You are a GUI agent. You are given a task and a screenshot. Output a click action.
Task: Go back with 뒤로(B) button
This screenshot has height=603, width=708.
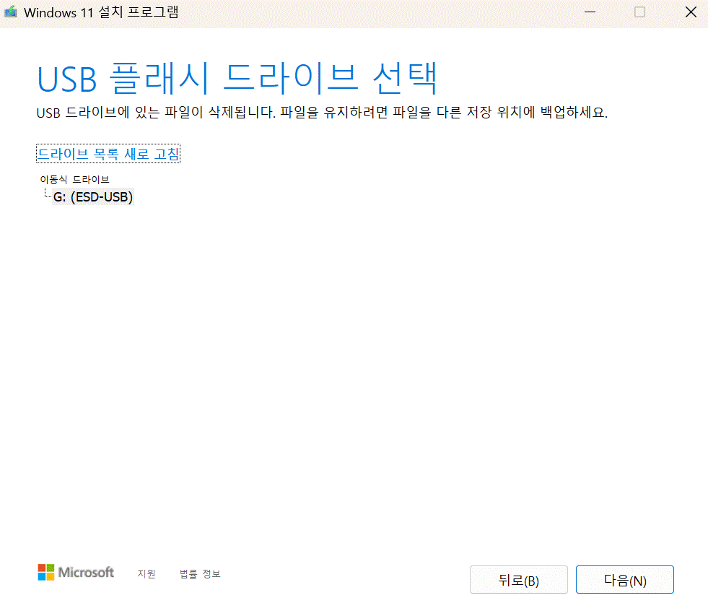coord(518,579)
